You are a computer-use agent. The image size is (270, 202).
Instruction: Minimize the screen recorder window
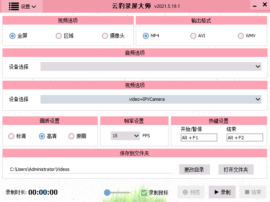click(x=254, y=6)
